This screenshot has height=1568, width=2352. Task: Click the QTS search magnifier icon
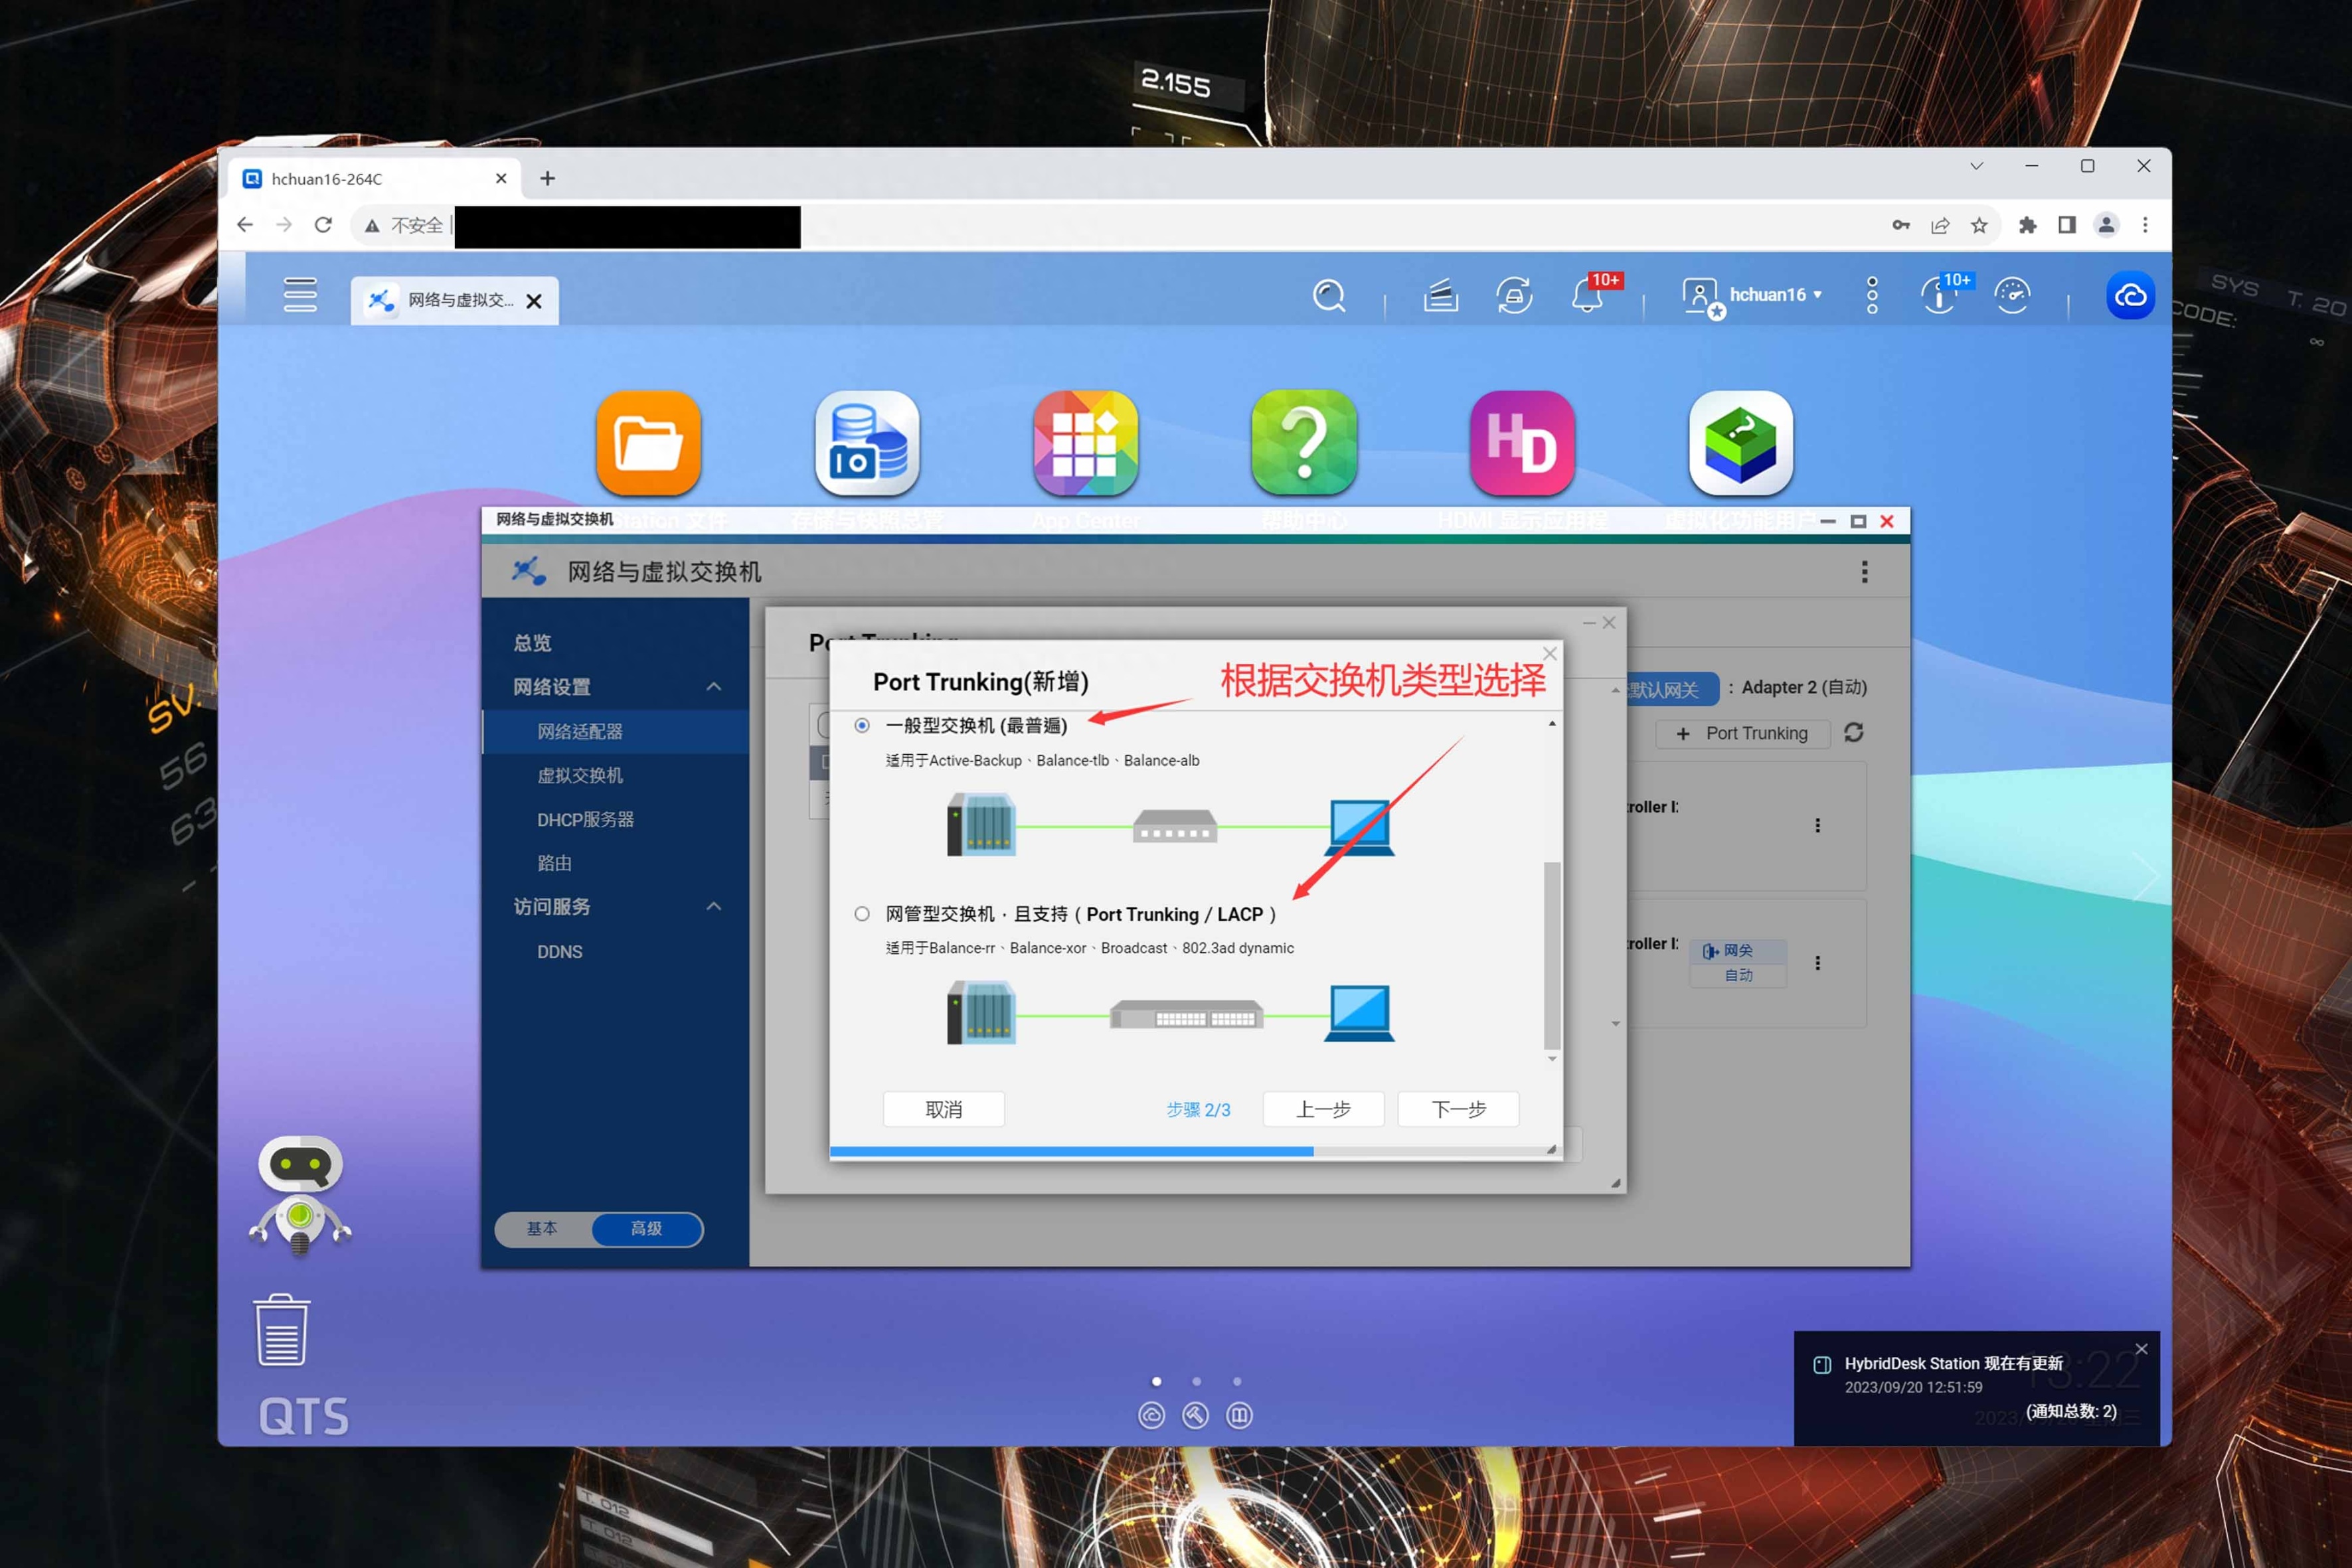pyautogui.click(x=1328, y=296)
